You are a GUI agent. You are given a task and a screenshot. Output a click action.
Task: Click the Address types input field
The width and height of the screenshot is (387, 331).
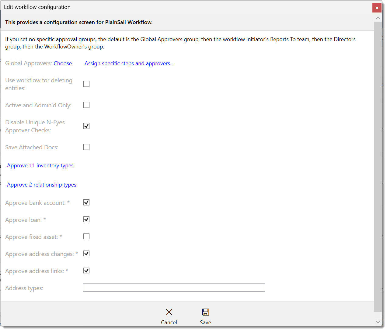click(174, 287)
